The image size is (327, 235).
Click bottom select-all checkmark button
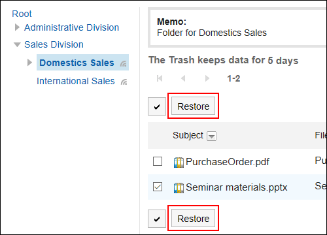pyautogui.click(x=157, y=219)
